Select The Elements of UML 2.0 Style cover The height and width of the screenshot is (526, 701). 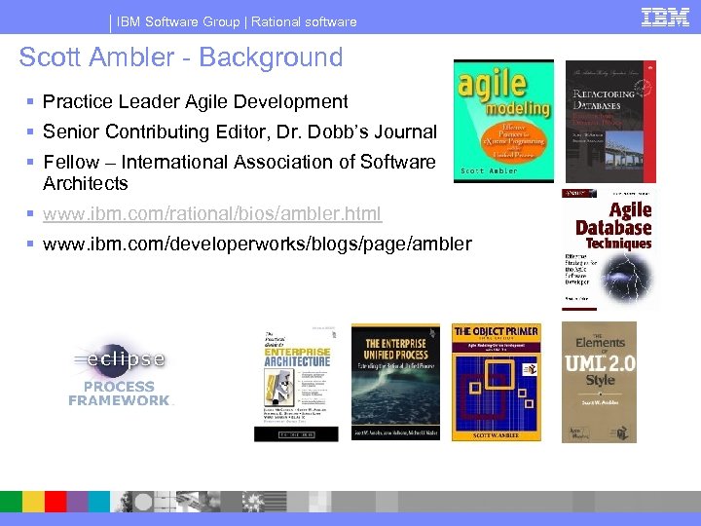pyautogui.click(x=599, y=383)
